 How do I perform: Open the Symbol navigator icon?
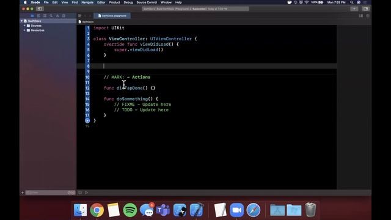[45, 16]
